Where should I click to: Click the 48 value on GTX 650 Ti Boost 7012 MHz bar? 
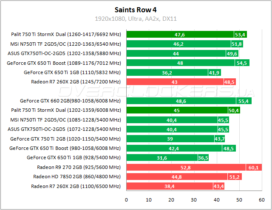(180, 63)
